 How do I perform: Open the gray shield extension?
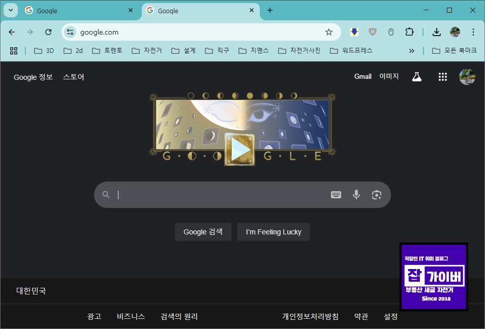coord(373,32)
